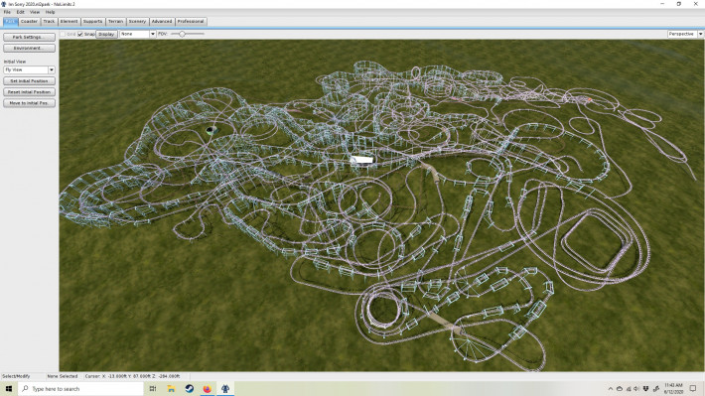Adjust the FOV slider handle

(182, 34)
